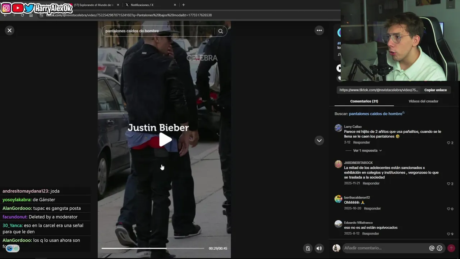This screenshot has width=460, height=259.
Task: Click the tiktok.com video URL text field
Action: (x=379, y=90)
